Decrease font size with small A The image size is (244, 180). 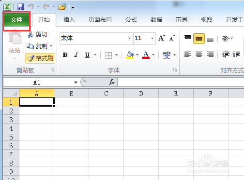click(172, 38)
